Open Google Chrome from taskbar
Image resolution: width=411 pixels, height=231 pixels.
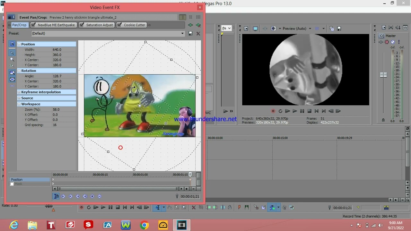(144, 225)
